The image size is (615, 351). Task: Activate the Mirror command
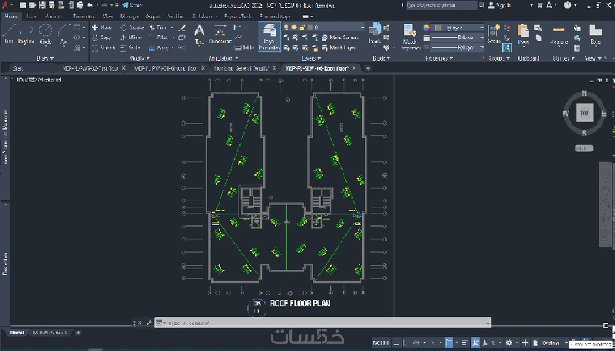[x=131, y=38]
